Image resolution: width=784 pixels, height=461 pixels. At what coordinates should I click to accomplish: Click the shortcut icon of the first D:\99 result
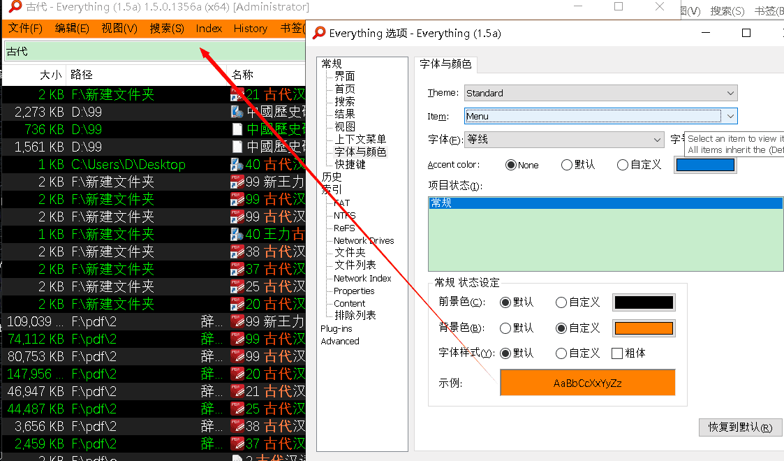(x=237, y=112)
